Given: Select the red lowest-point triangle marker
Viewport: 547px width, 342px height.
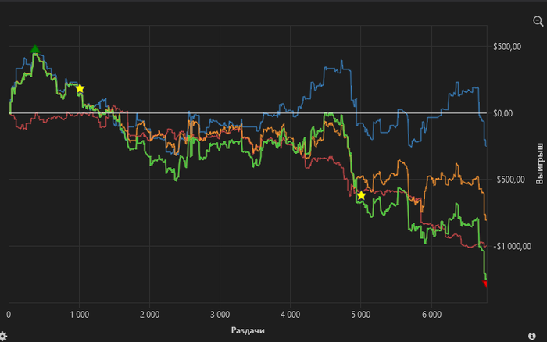Looking at the screenshot, I should pos(485,283).
